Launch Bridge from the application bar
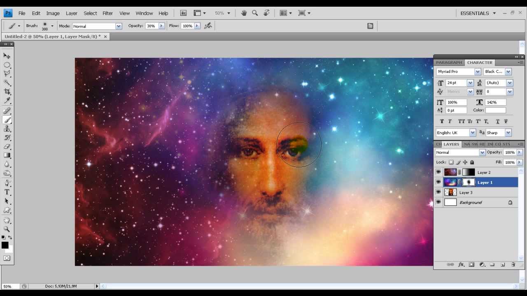 [184, 13]
